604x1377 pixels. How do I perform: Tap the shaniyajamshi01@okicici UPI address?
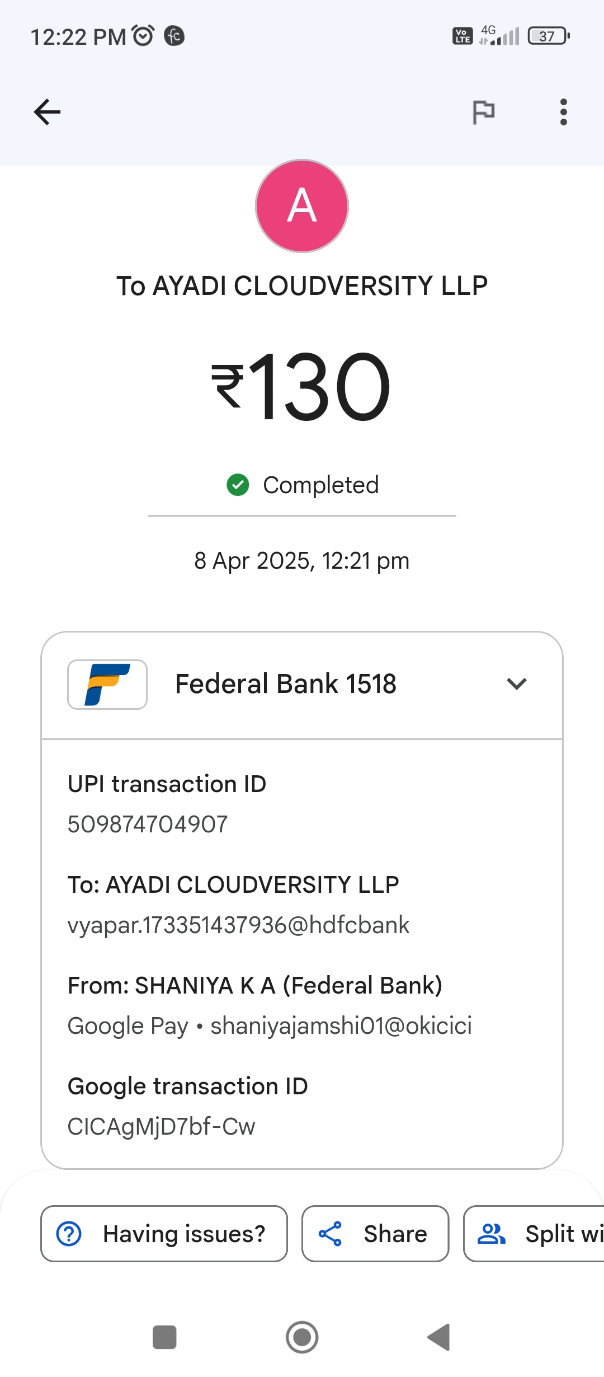341,1025
